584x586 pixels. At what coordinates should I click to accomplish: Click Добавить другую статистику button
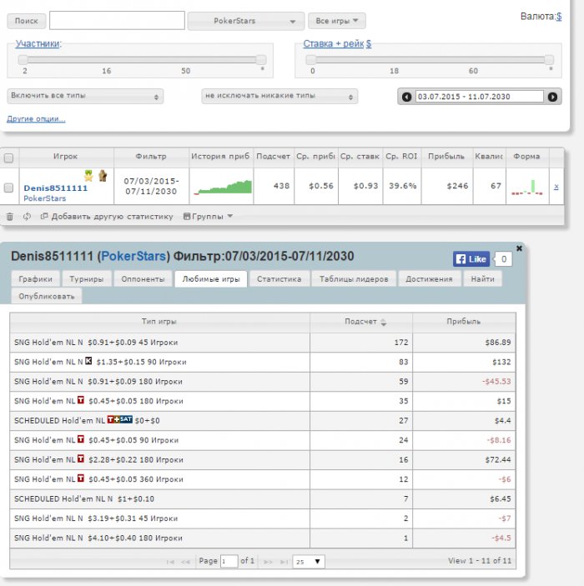click(108, 217)
